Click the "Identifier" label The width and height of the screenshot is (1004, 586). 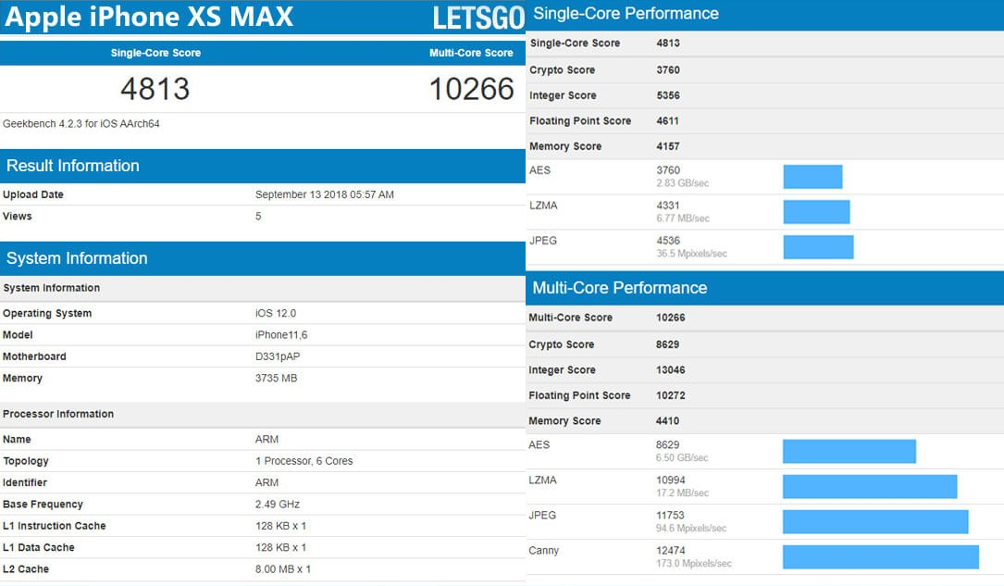pos(25,483)
